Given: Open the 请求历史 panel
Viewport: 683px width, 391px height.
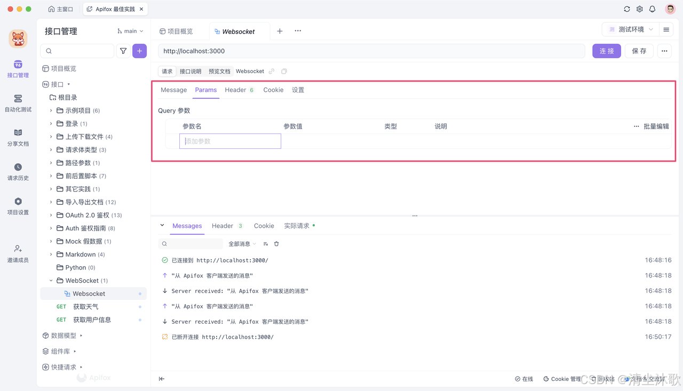Looking at the screenshot, I should (x=18, y=172).
